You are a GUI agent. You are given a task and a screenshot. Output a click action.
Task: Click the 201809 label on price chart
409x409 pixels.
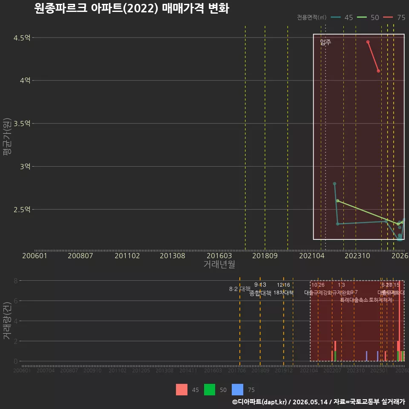pos(265,256)
